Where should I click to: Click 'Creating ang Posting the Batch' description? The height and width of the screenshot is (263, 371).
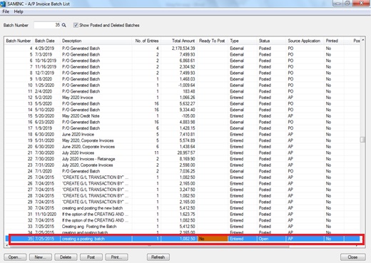[x=89, y=227]
